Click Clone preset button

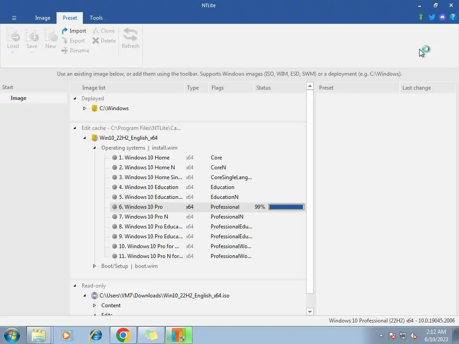click(x=104, y=31)
